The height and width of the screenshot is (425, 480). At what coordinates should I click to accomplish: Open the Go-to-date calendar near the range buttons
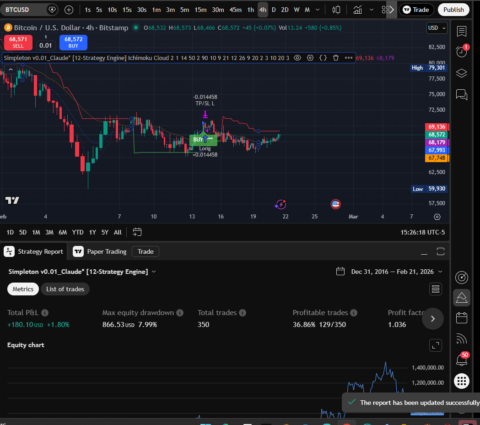pos(137,232)
